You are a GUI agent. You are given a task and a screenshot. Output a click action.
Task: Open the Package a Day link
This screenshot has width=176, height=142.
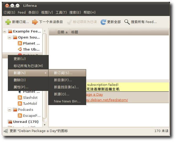(x=95, y=95)
